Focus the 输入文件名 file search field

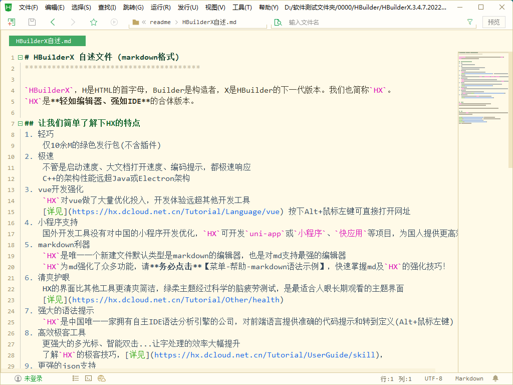pyautogui.click(x=371, y=22)
